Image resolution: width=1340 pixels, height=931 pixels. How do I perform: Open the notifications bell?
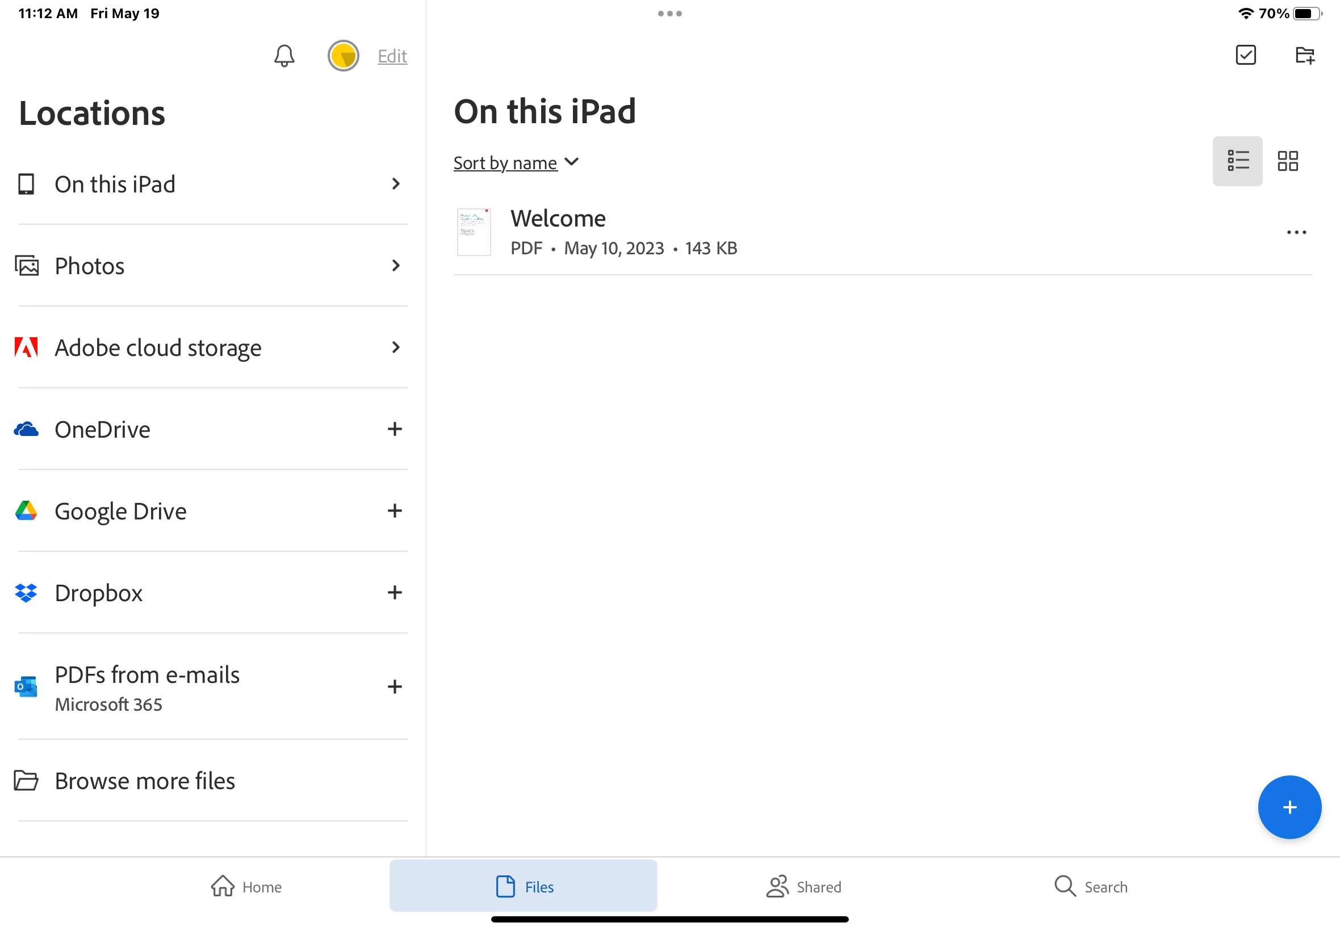click(x=284, y=56)
